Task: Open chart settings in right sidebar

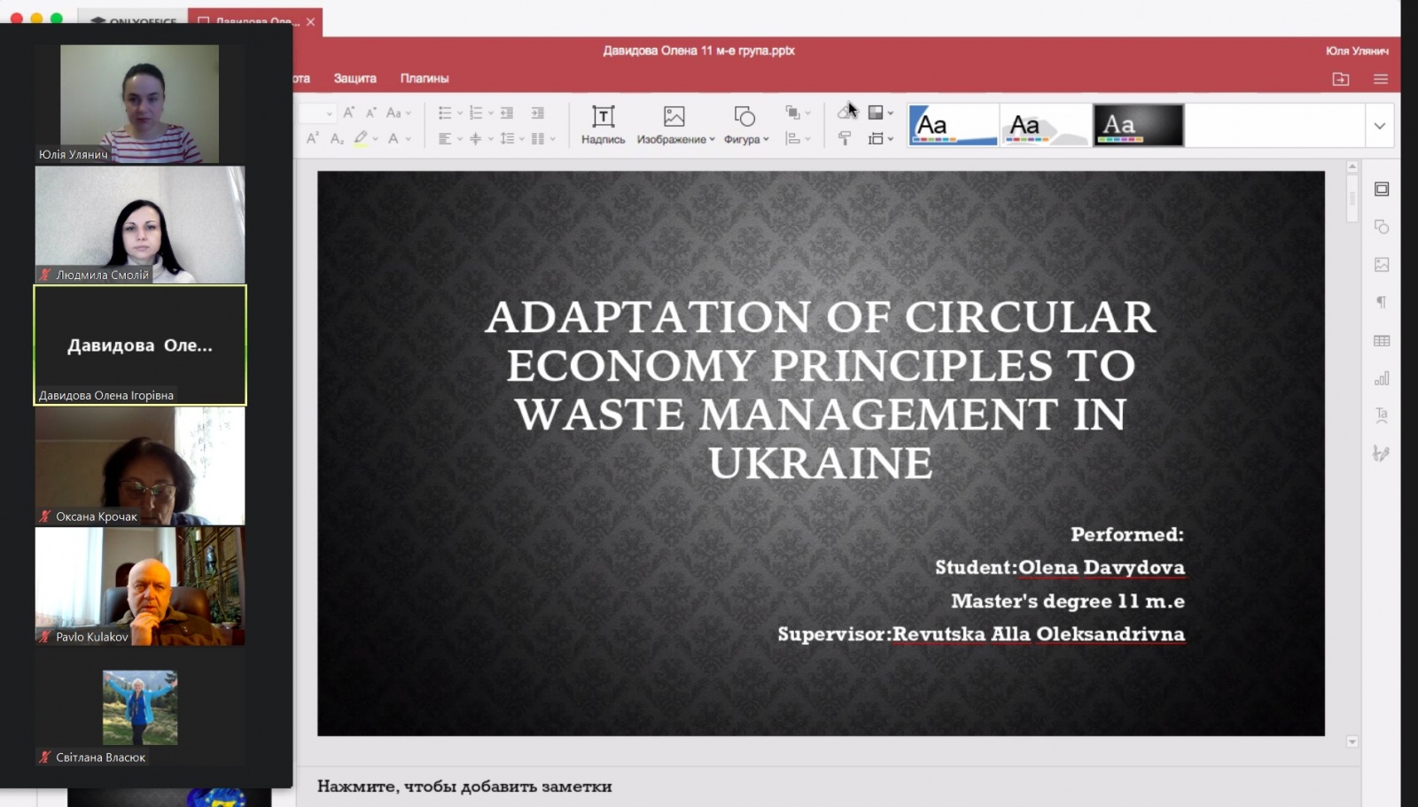Action: [x=1382, y=379]
